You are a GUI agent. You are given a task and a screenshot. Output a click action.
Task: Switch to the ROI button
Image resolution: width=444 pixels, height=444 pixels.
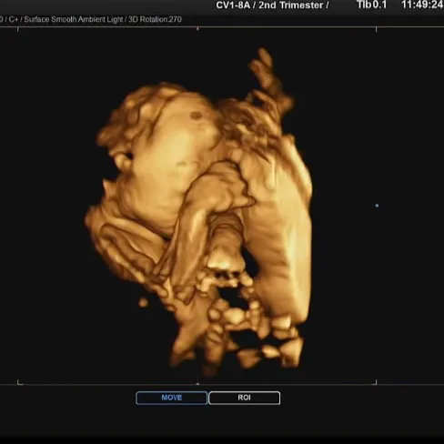244,398
